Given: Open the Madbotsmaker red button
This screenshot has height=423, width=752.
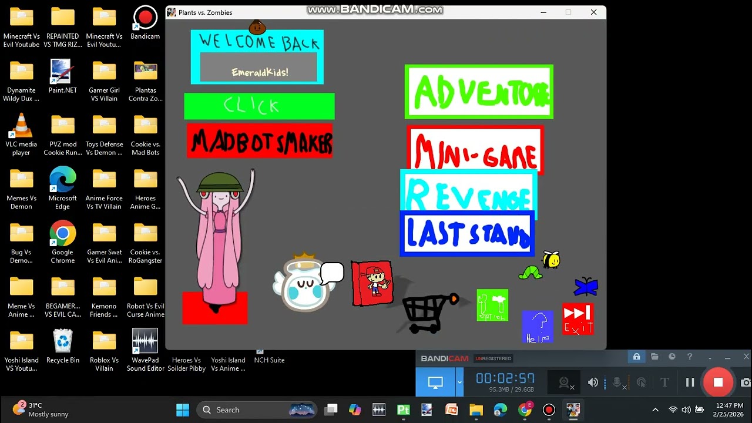Looking at the screenshot, I should (x=260, y=140).
